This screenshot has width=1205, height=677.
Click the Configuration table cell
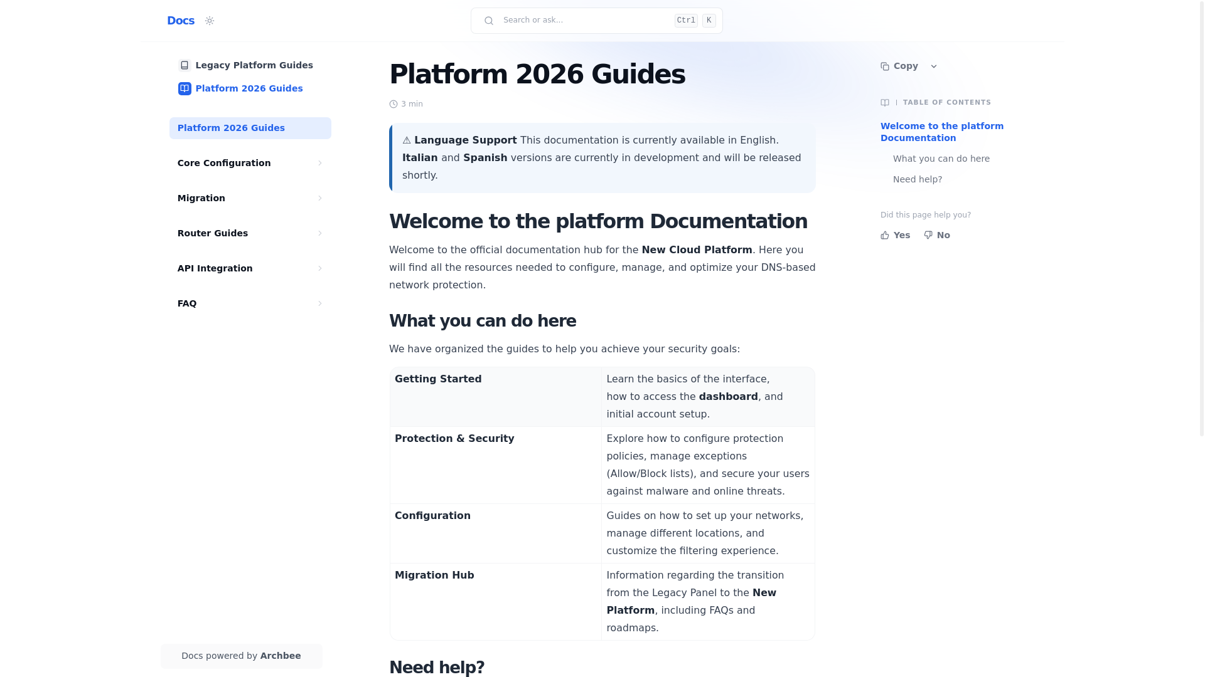tap(496, 533)
